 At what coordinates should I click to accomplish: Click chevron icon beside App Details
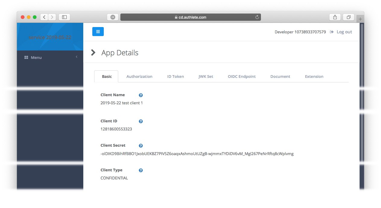pyautogui.click(x=93, y=53)
